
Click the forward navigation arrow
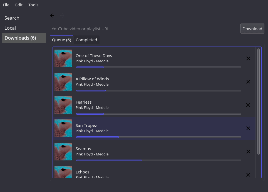[x=61, y=16]
